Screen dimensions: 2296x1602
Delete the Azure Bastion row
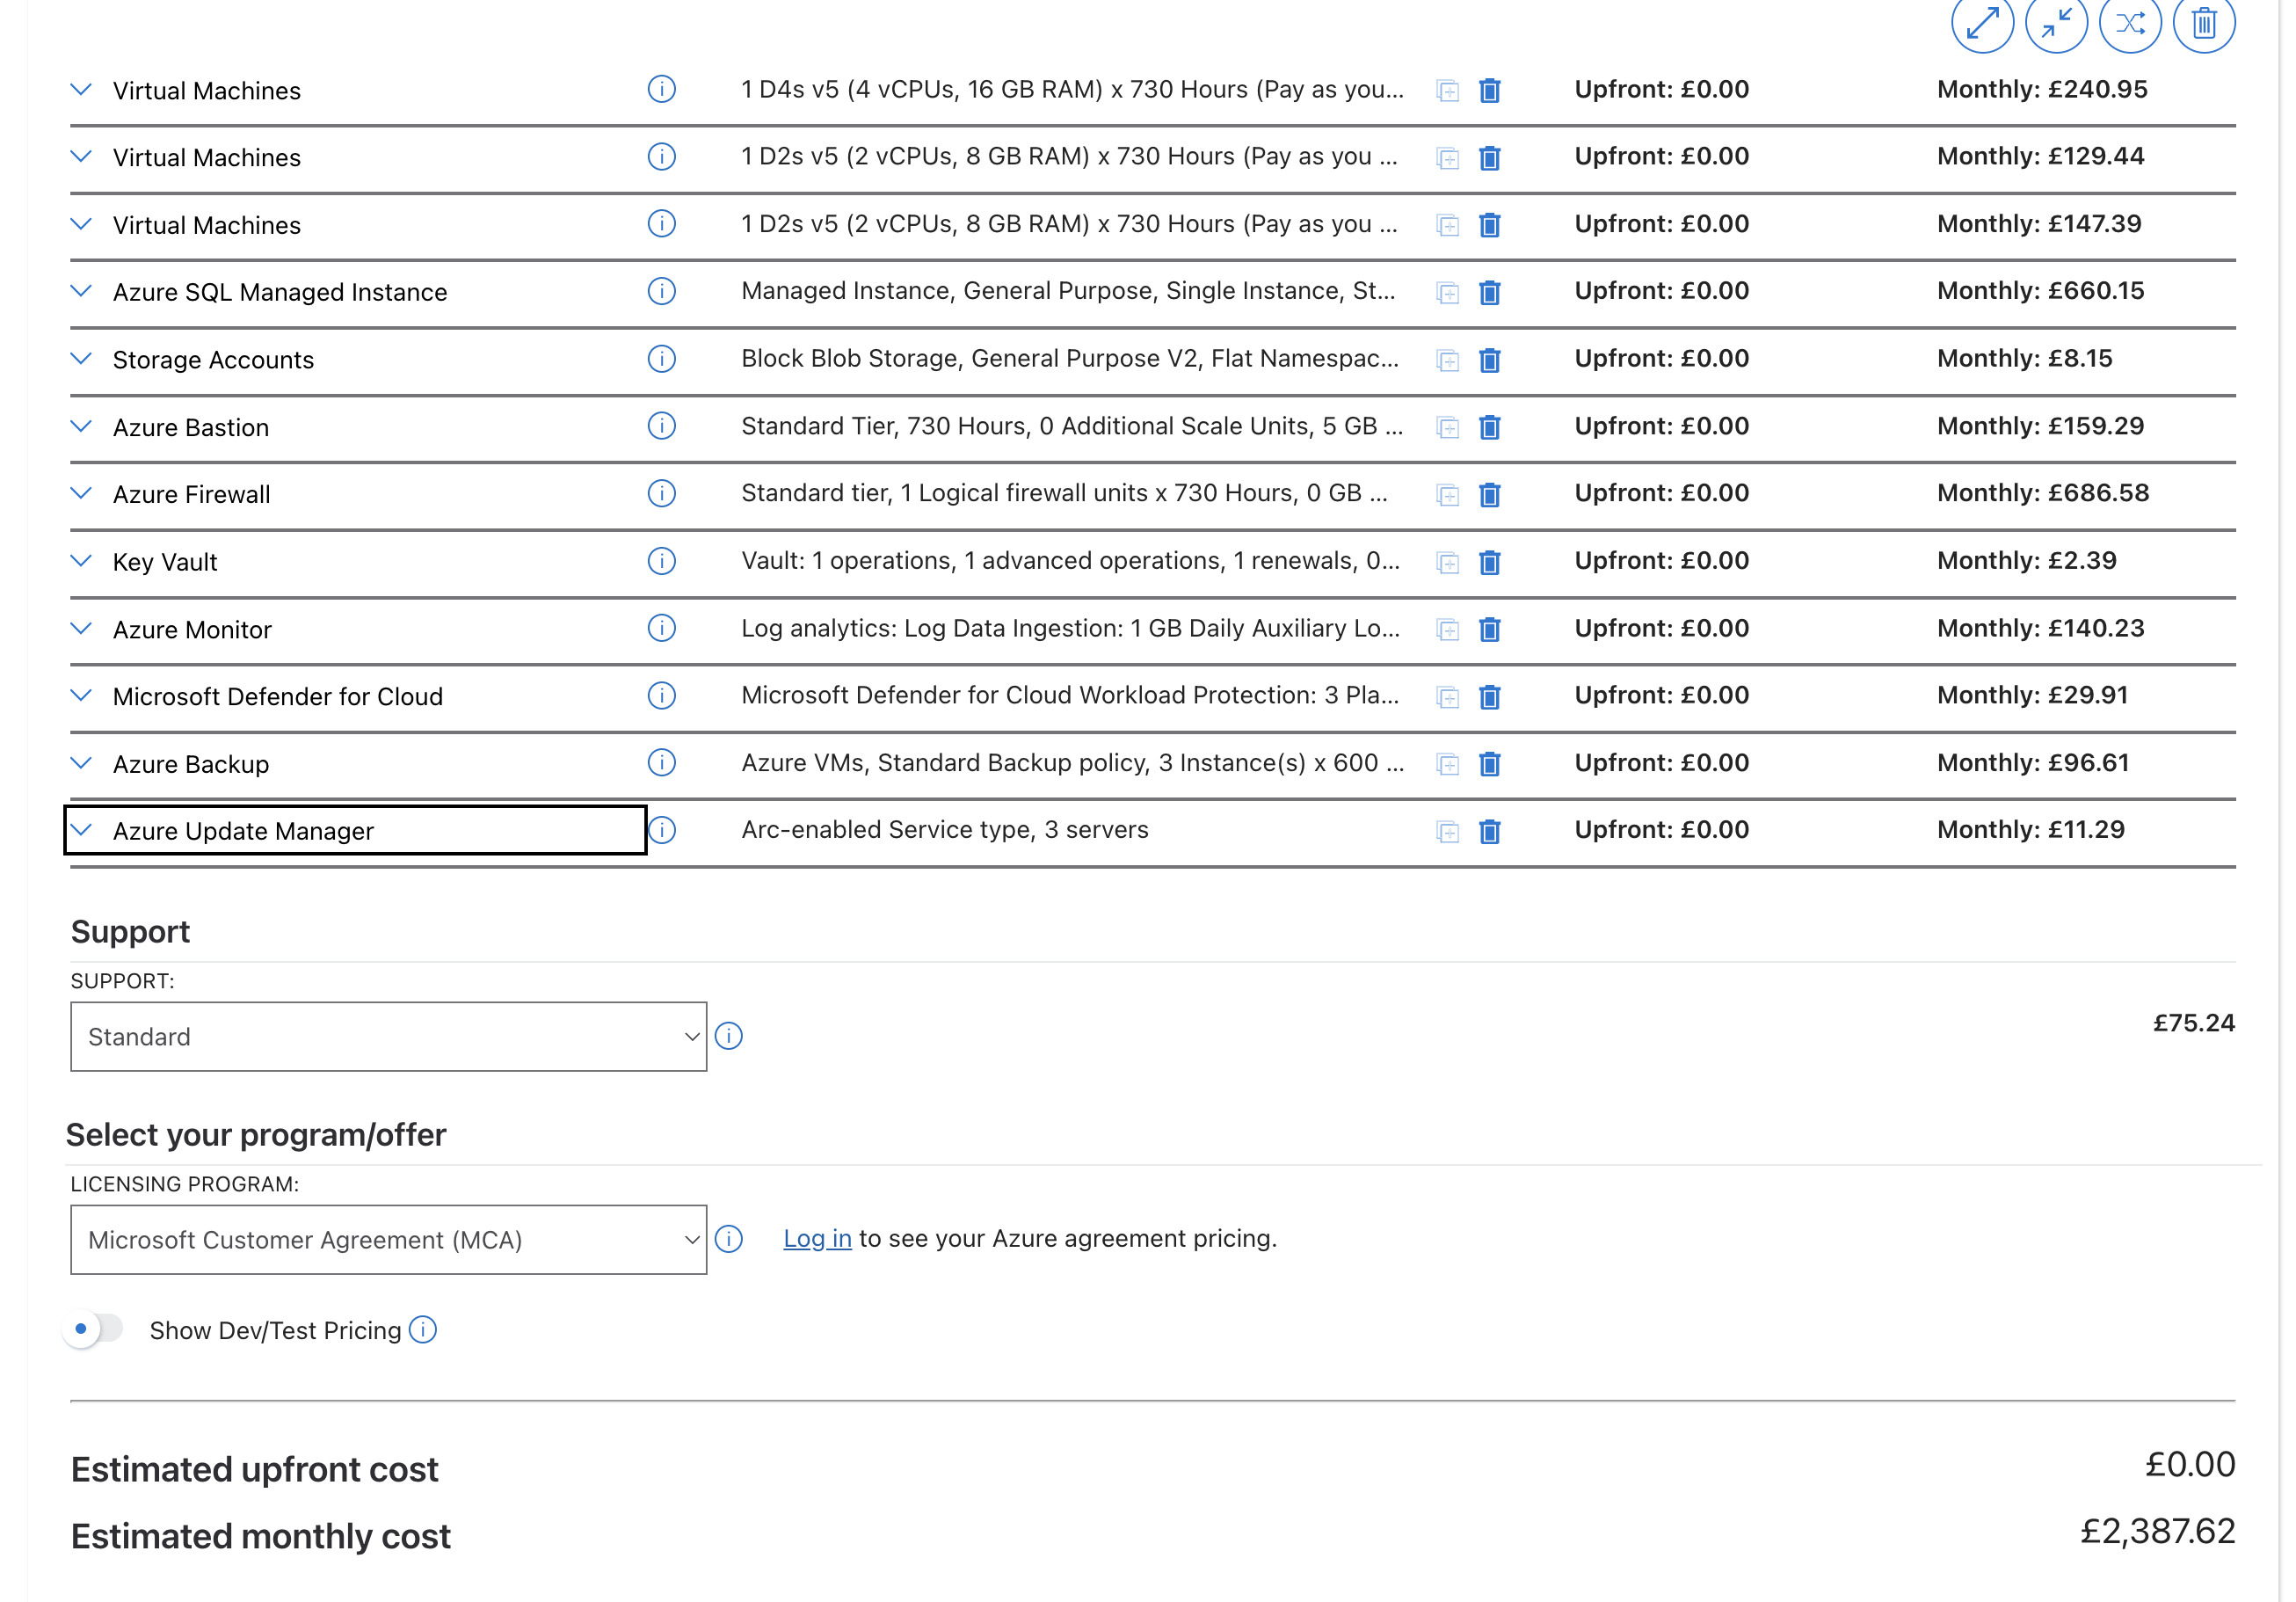click(1489, 427)
